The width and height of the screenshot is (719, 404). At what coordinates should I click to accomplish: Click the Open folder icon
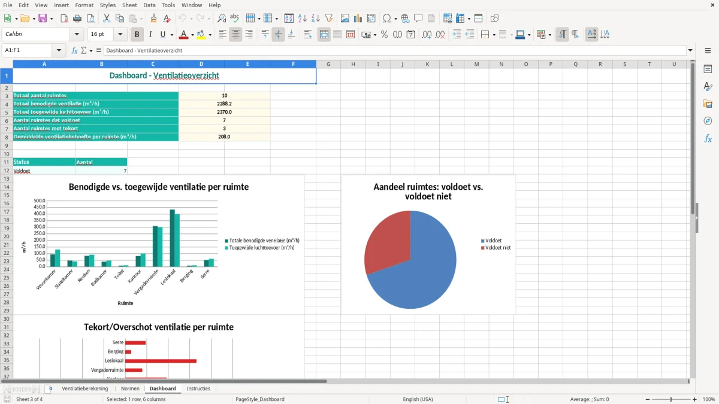(25, 19)
